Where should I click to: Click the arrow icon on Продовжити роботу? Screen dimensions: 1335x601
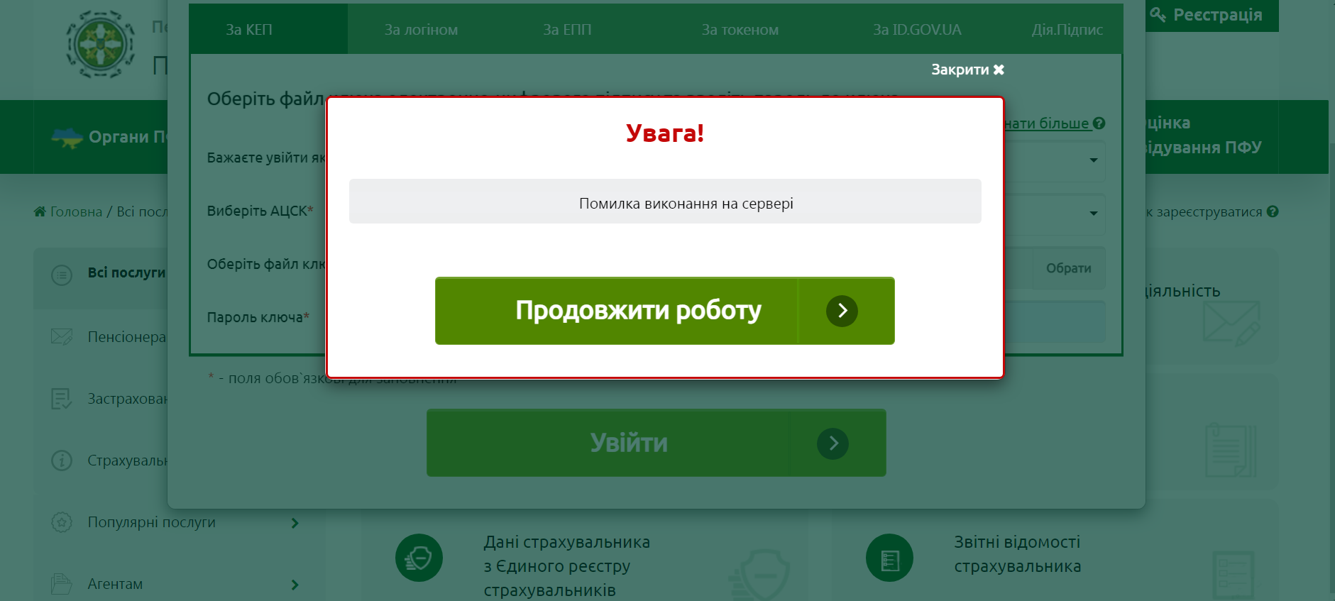842,311
